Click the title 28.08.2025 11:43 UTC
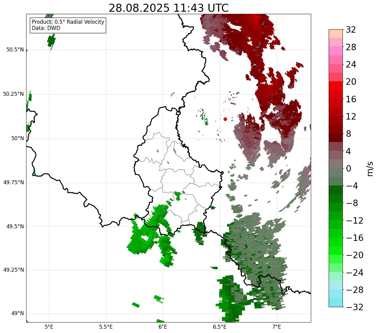The image size is (377, 333). [x=169, y=8]
